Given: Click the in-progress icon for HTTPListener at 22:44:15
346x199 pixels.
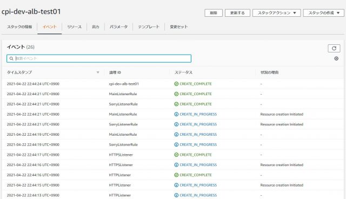Looking at the screenshot, I should [x=176, y=185].
